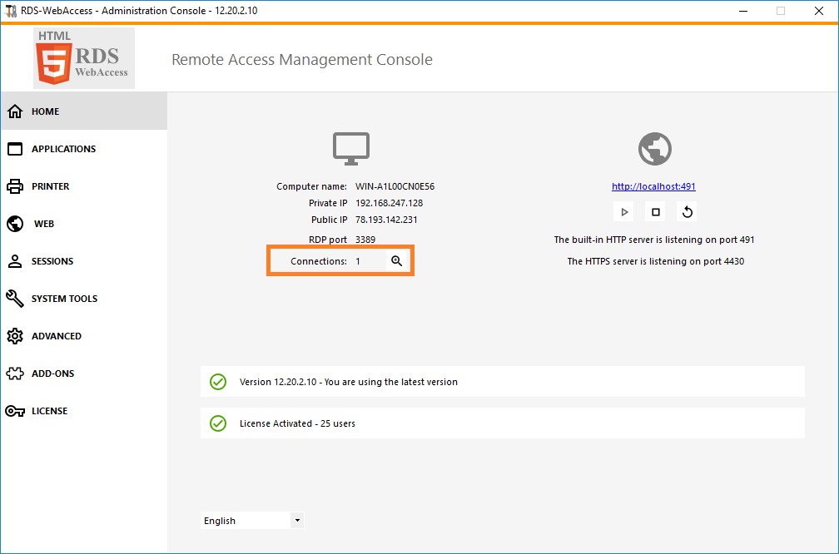The height and width of the screenshot is (554, 839).
Task: Close the Administration Console window
Action: pyautogui.click(x=819, y=11)
